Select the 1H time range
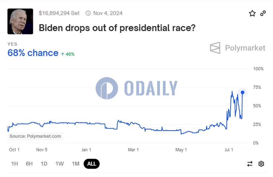This screenshot has width=273, height=177. pos(14,164)
